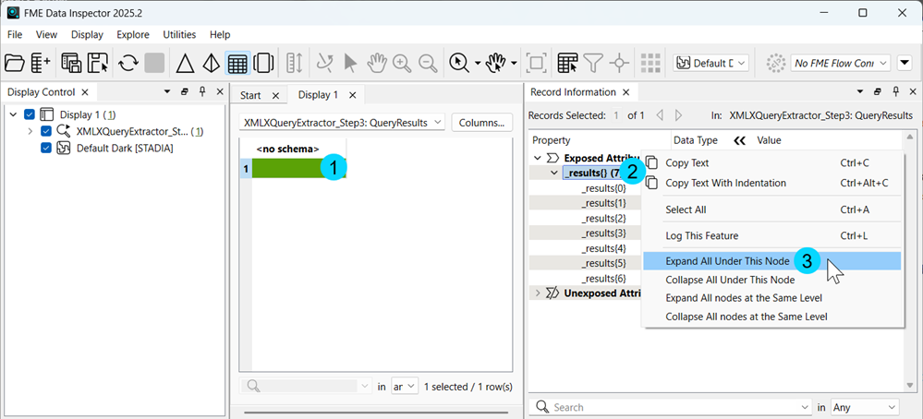Click the Zoom to Selected magnifier icon
The height and width of the screenshot is (419, 923).
[x=458, y=63]
